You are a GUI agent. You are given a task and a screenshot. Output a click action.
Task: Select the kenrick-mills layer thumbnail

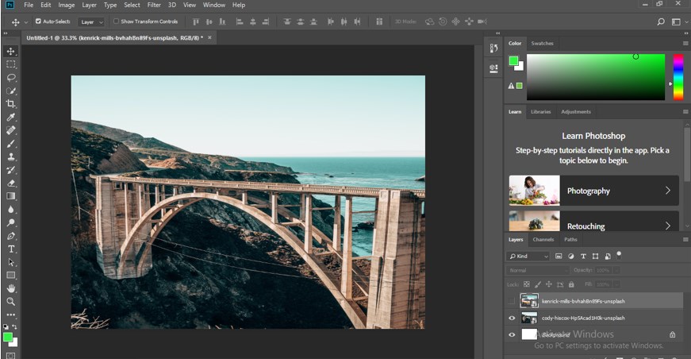point(528,300)
